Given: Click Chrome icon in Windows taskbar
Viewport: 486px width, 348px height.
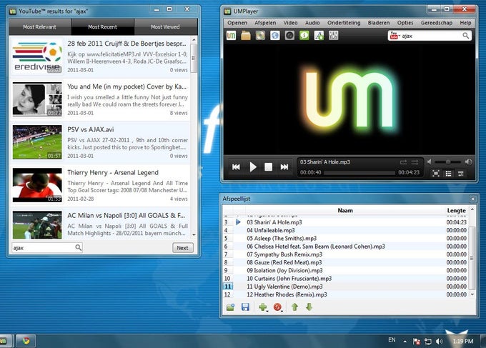Looking at the screenshot, I should coord(26,341).
